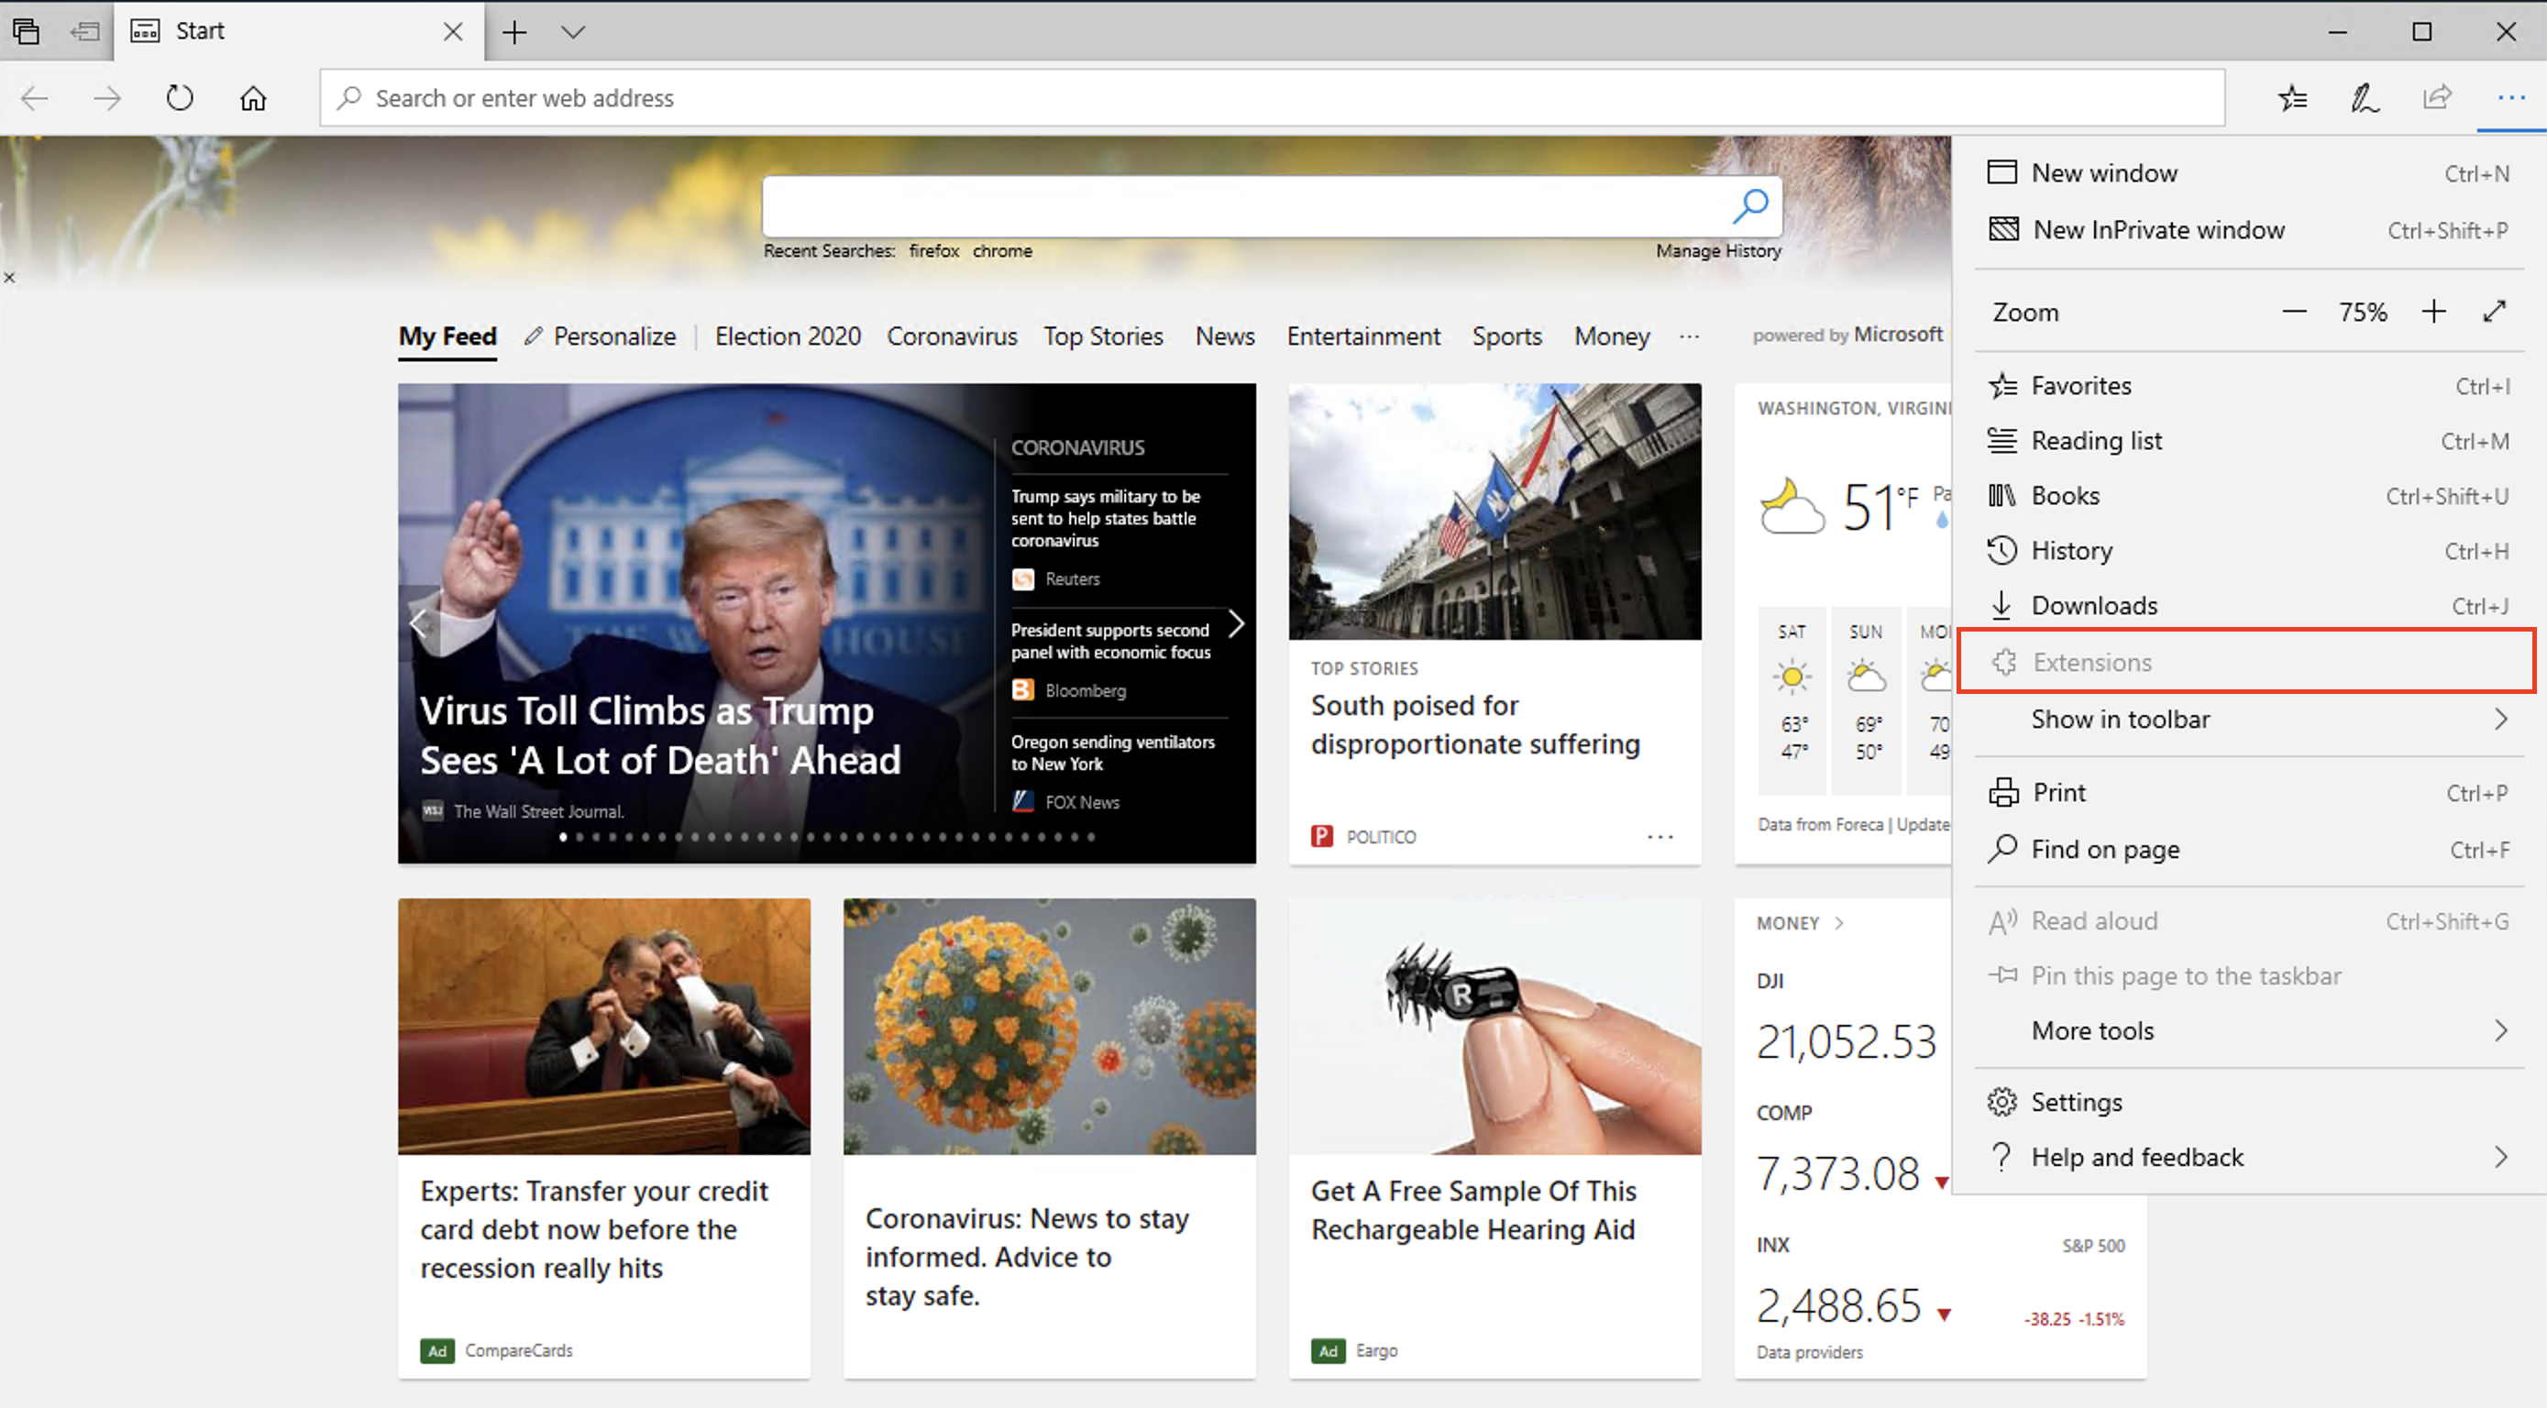Decrease zoom with minus button

(2294, 312)
